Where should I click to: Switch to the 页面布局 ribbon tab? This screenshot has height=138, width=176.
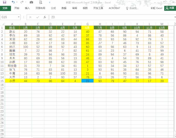pos(40,8)
